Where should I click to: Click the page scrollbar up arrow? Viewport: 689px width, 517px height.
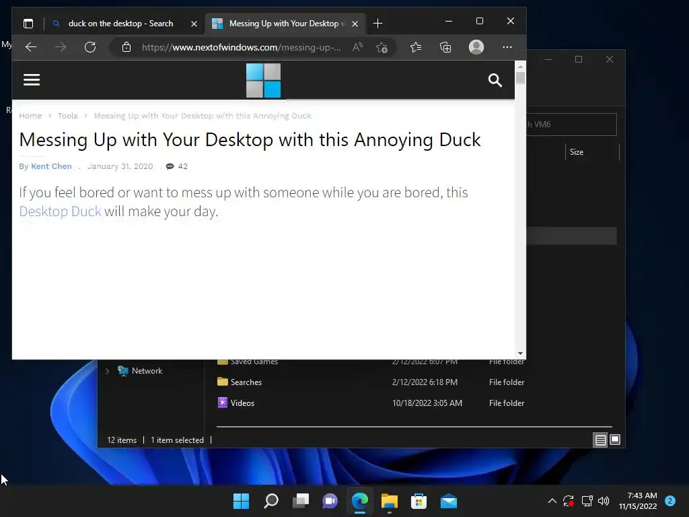point(520,67)
